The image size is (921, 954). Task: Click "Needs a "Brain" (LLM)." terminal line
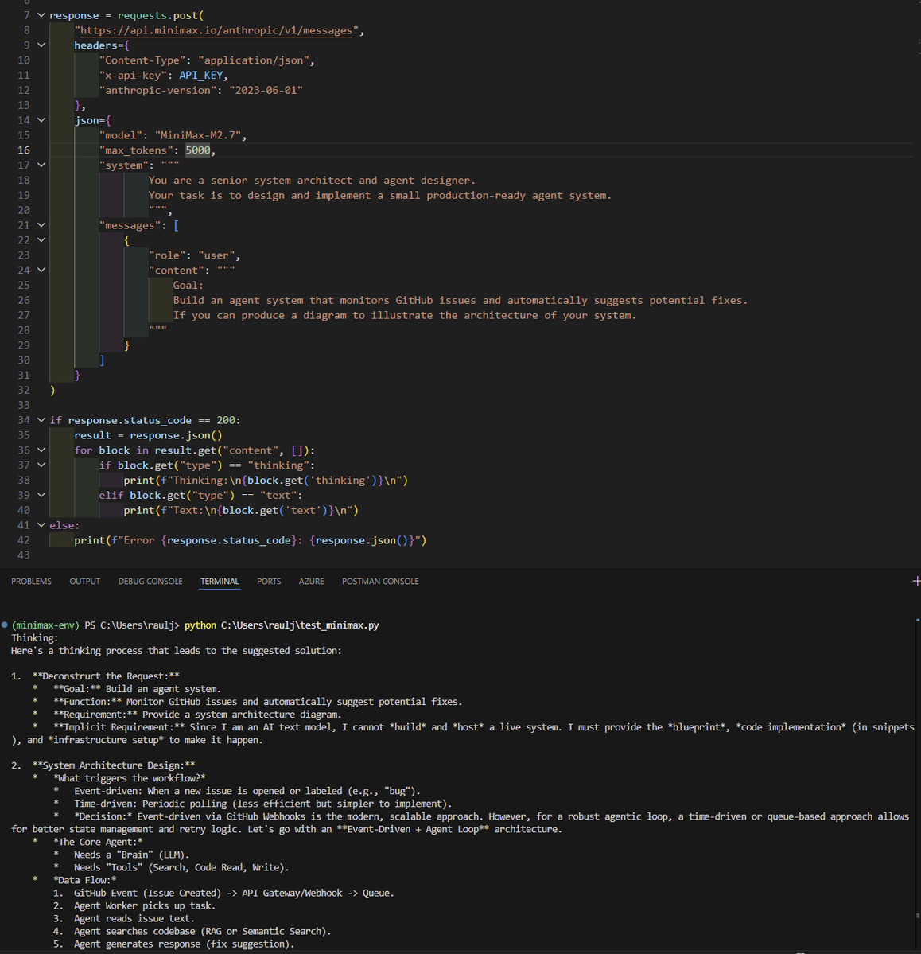[x=131, y=855]
